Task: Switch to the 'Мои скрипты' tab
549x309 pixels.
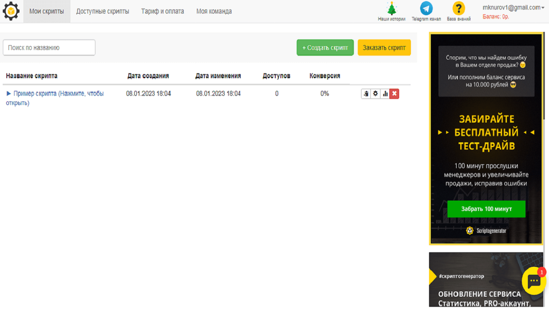Action: (x=46, y=11)
